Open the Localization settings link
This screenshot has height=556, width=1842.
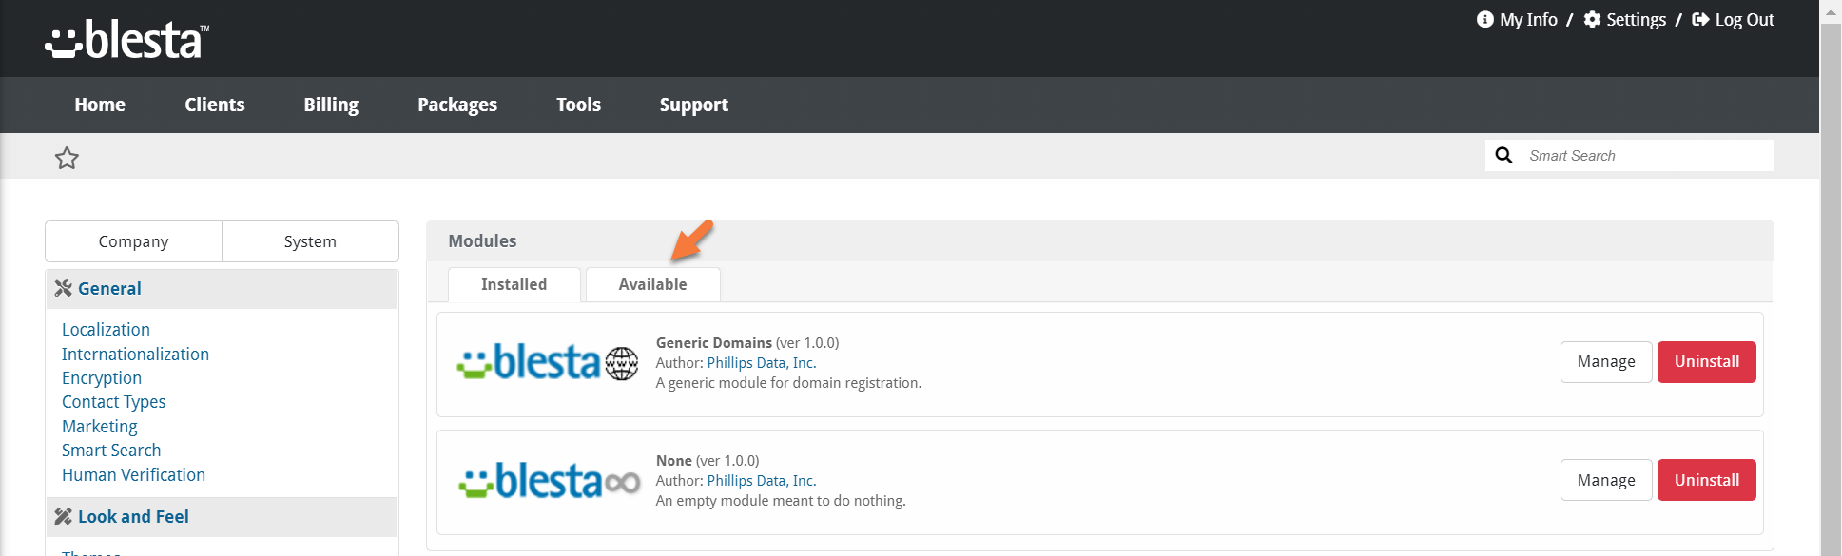point(106,330)
